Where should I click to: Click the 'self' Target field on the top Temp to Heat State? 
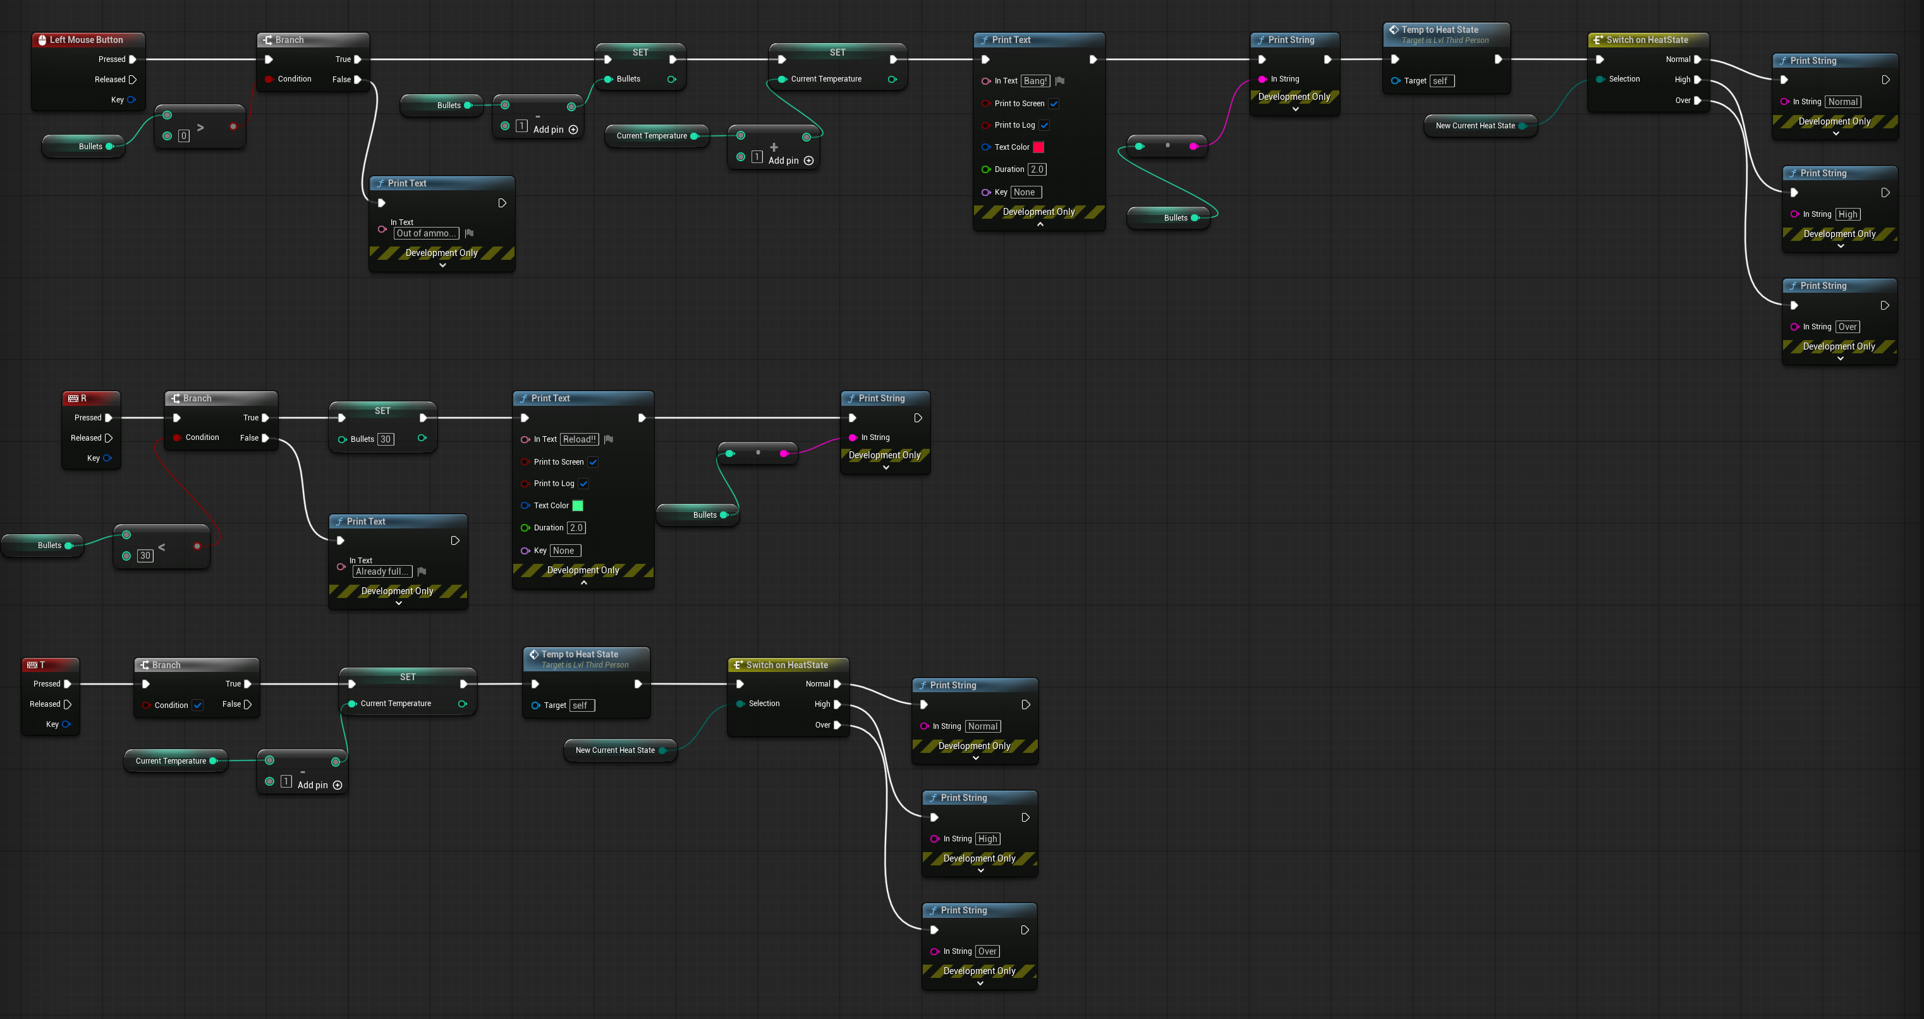(1442, 81)
